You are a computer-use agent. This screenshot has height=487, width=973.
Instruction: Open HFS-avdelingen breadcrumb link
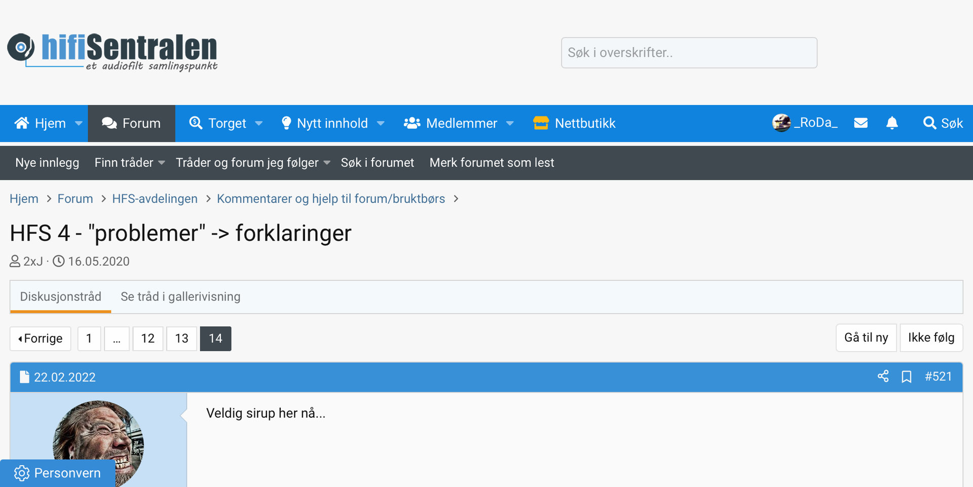pyautogui.click(x=155, y=199)
